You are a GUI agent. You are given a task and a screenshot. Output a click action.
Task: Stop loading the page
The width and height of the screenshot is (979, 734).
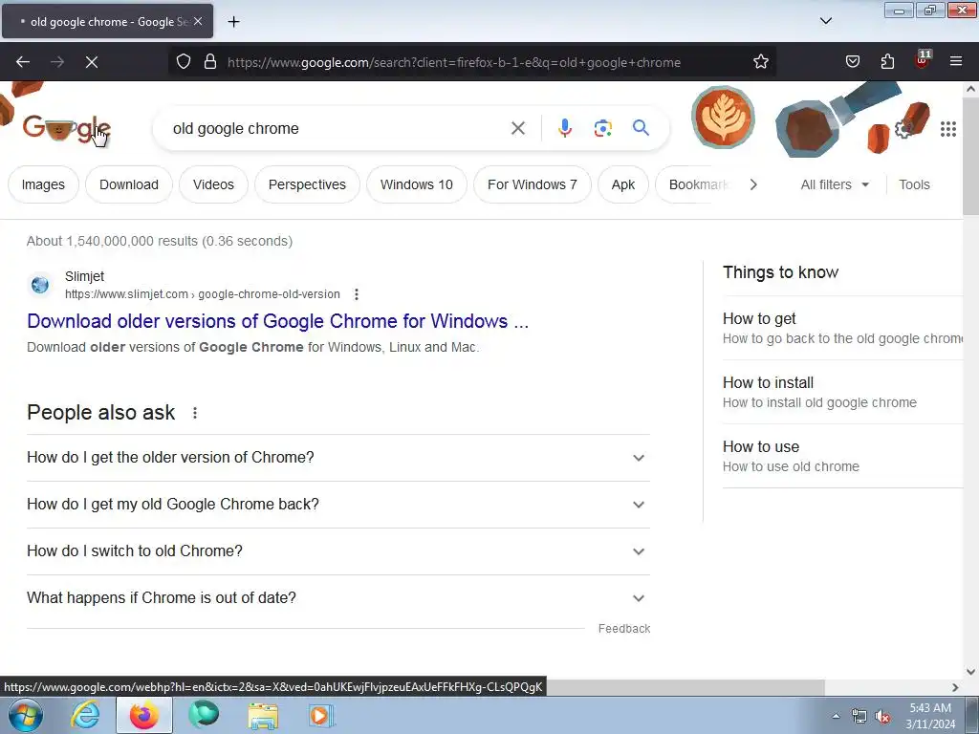(91, 62)
